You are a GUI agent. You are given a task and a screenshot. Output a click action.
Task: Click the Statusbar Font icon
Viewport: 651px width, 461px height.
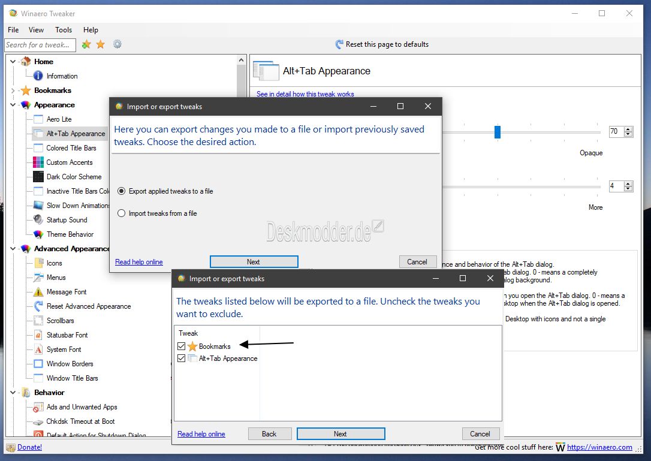point(38,335)
